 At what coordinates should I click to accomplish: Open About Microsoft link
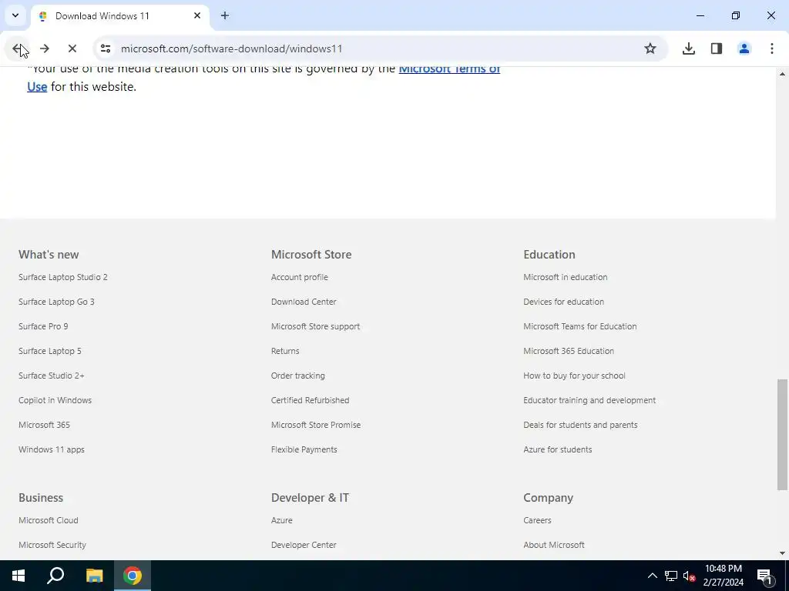pyautogui.click(x=553, y=545)
